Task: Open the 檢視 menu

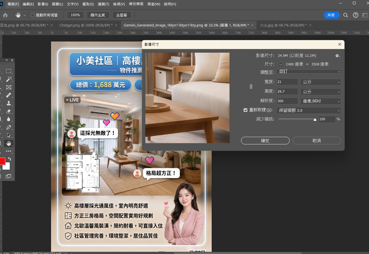Action: 119,4
